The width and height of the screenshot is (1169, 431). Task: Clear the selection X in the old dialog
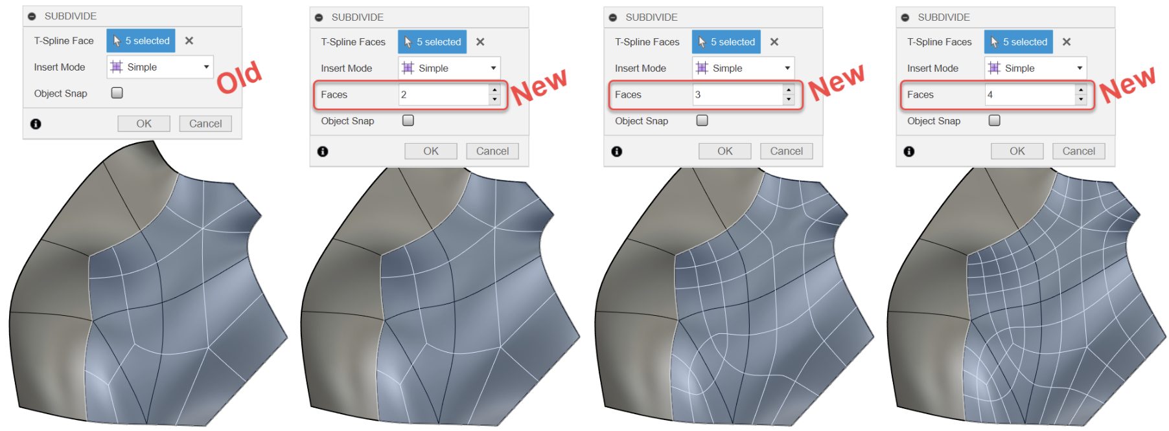[189, 41]
